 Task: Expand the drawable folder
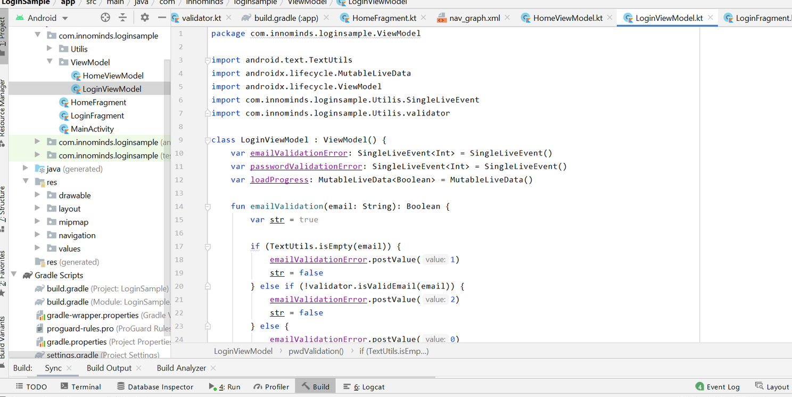coord(37,195)
